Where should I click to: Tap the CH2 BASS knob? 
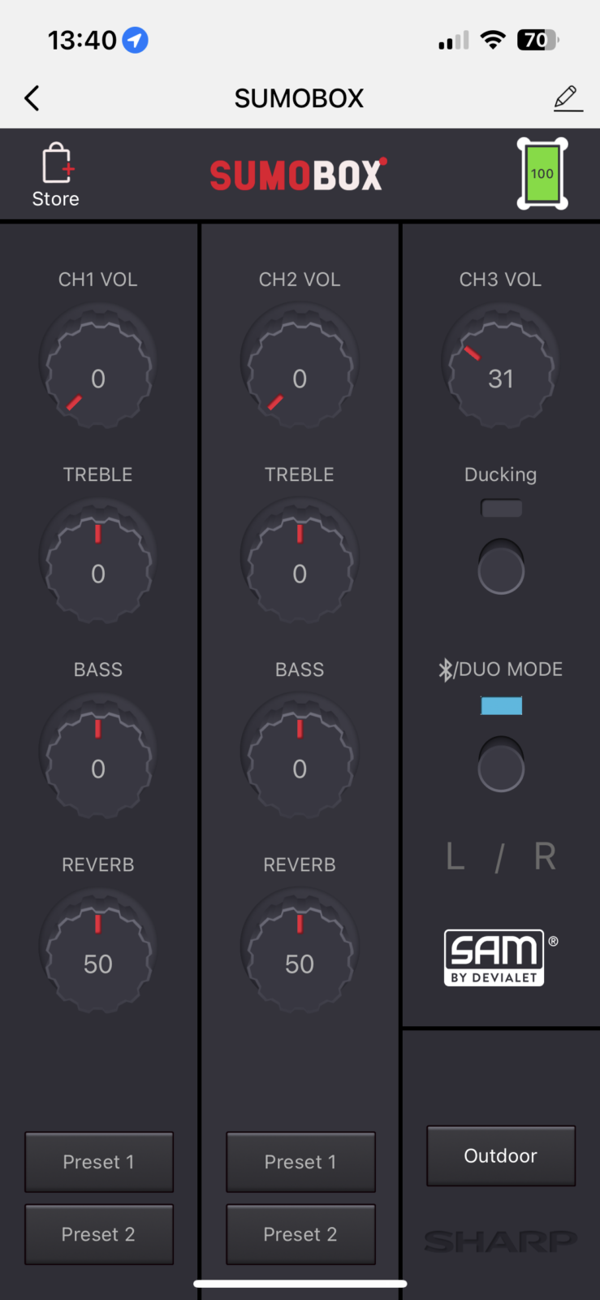(x=300, y=756)
